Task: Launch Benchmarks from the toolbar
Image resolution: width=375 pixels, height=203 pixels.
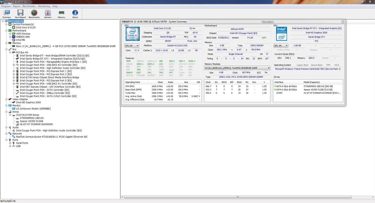Action: pyautogui.click(x=34, y=14)
